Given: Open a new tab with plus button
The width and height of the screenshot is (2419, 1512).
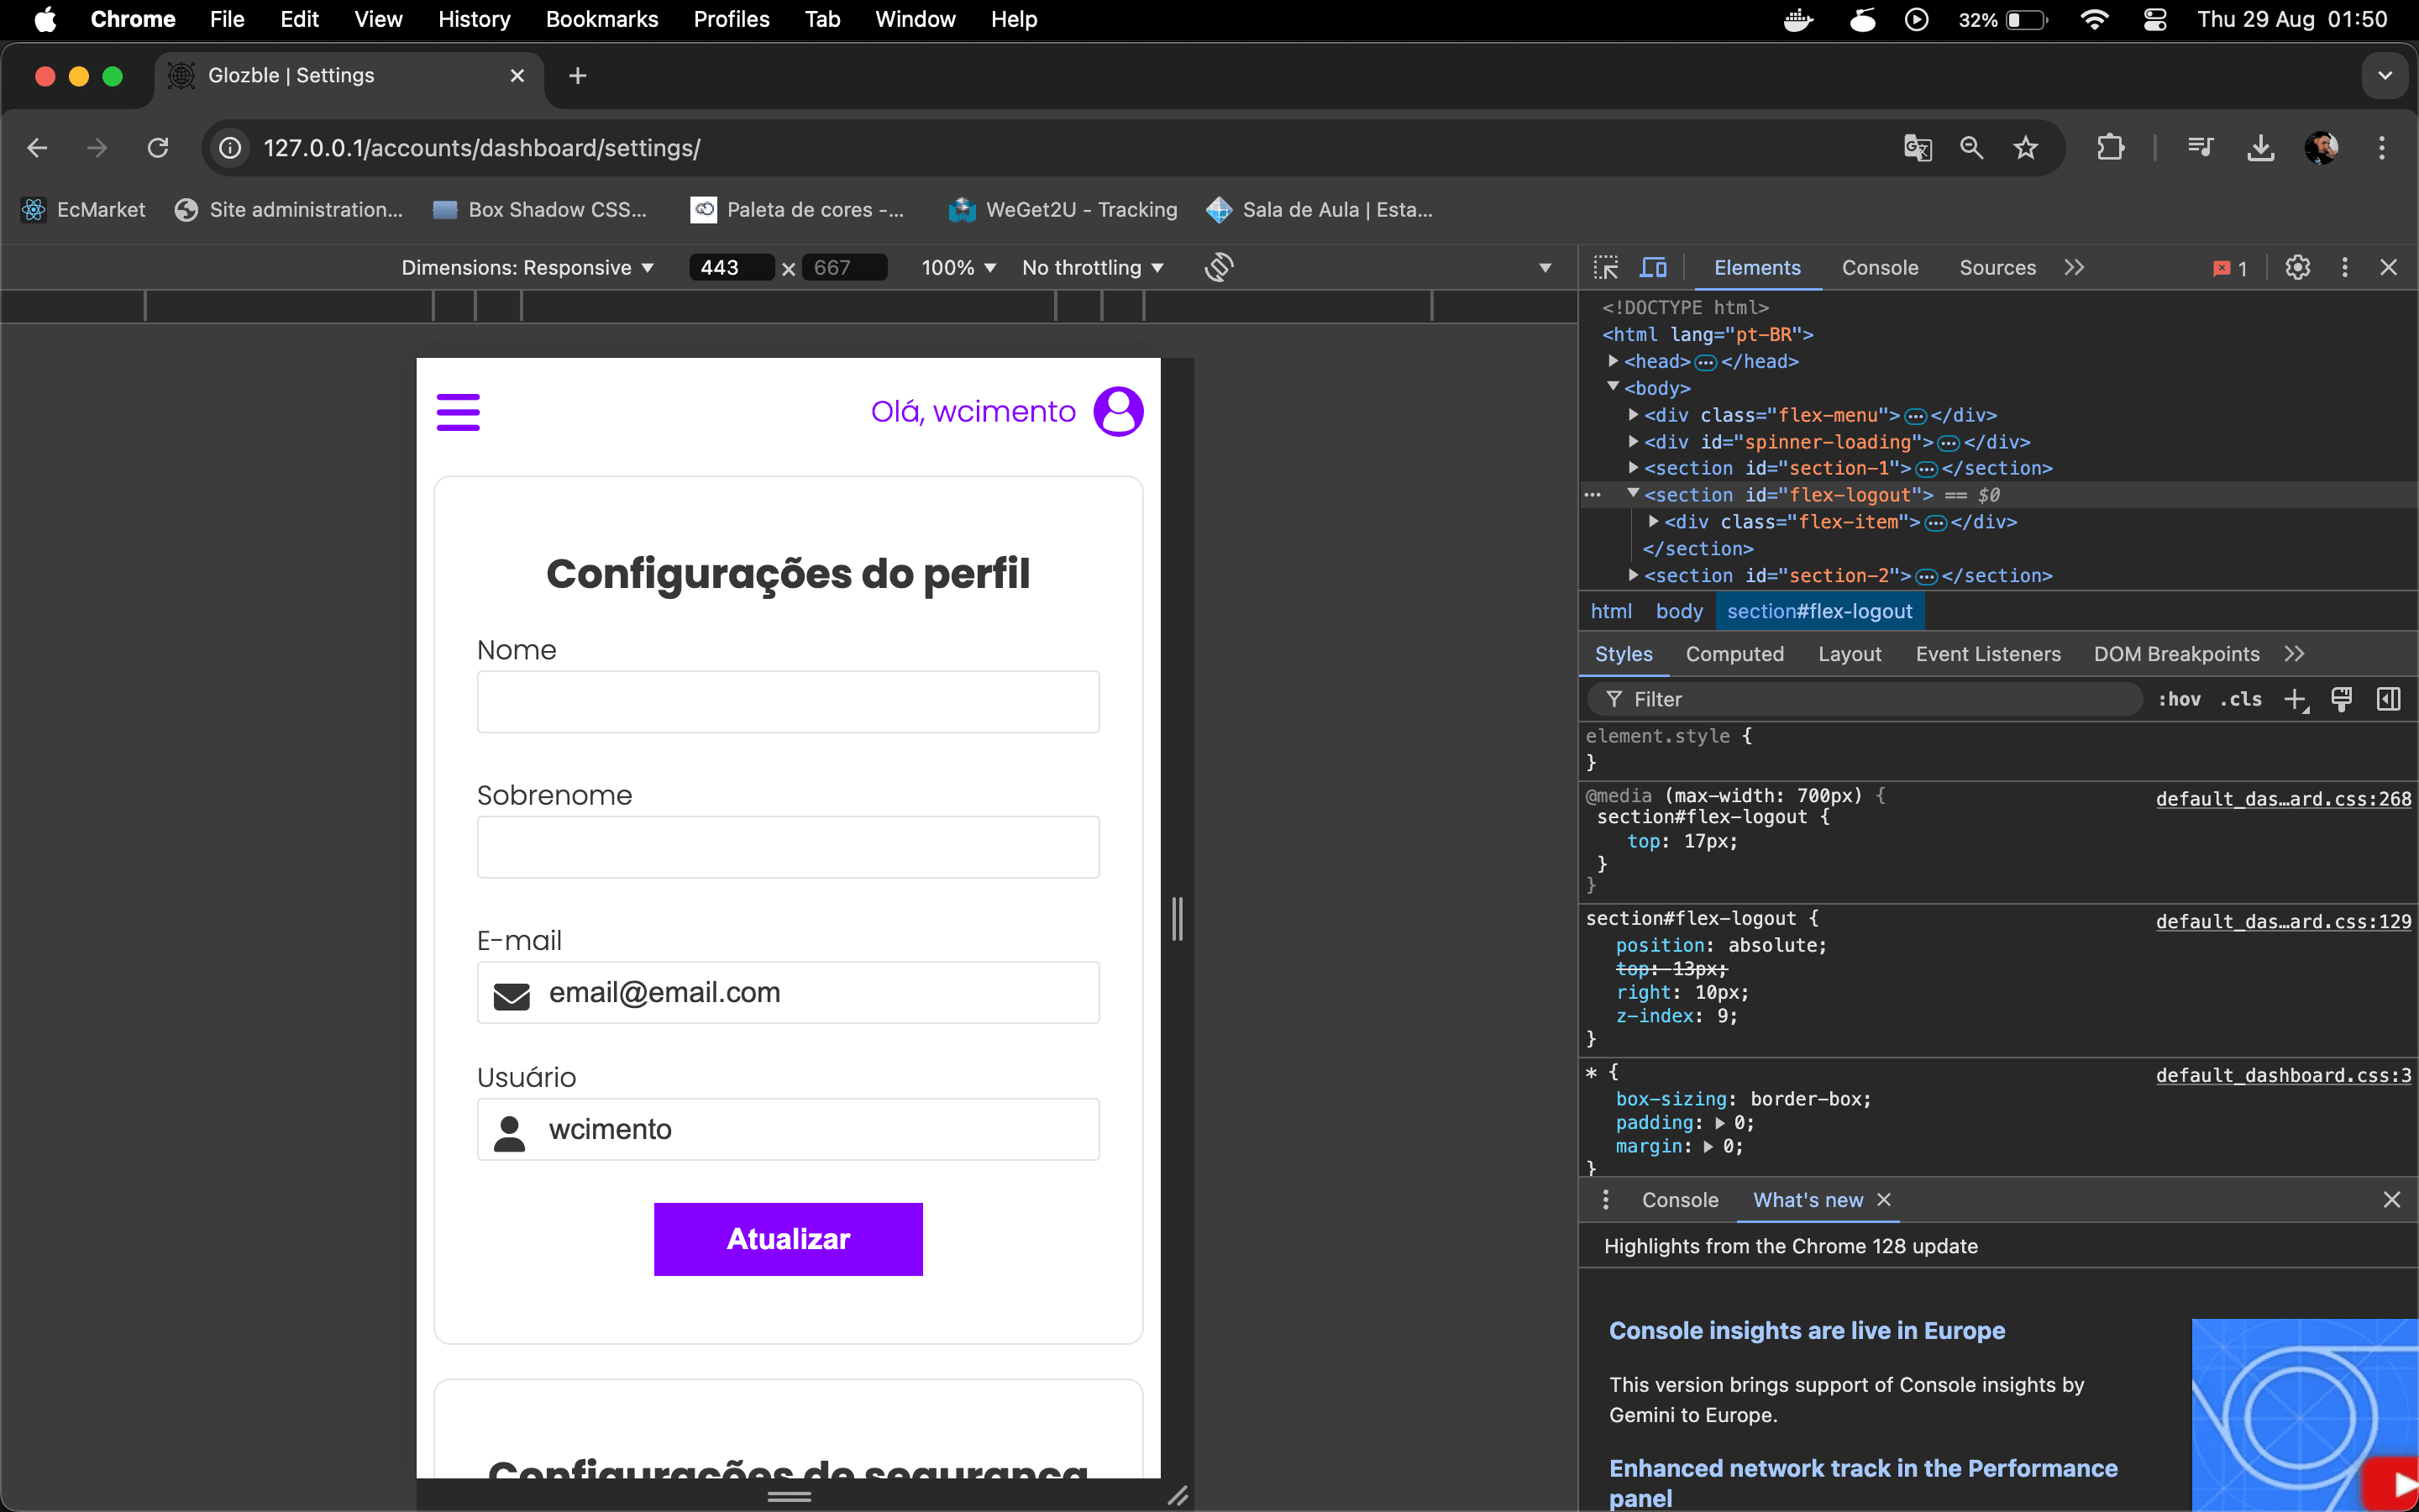Looking at the screenshot, I should (577, 76).
